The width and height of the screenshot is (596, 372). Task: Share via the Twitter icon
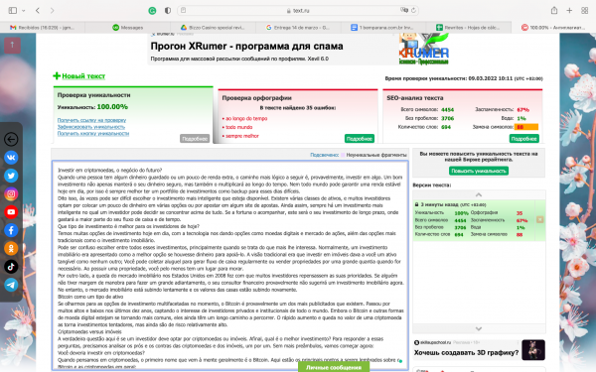click(11, 176)
